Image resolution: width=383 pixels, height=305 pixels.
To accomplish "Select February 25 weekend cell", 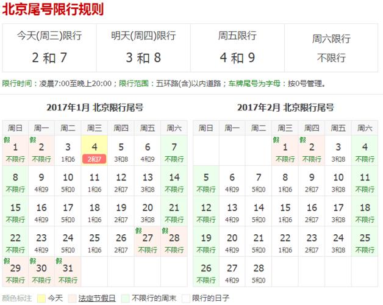I will click(365, 242).
